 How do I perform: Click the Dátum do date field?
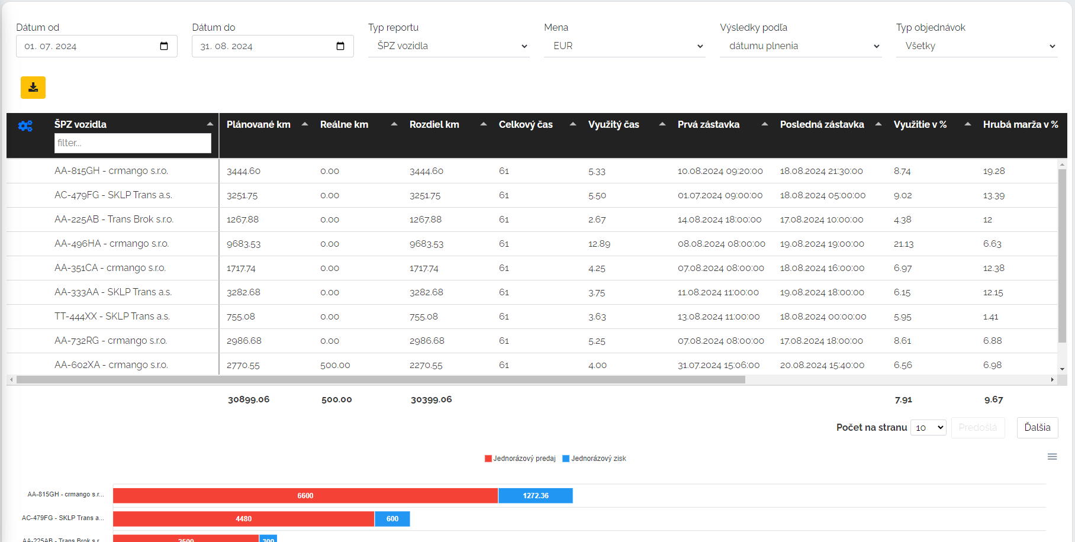point(273,46)
